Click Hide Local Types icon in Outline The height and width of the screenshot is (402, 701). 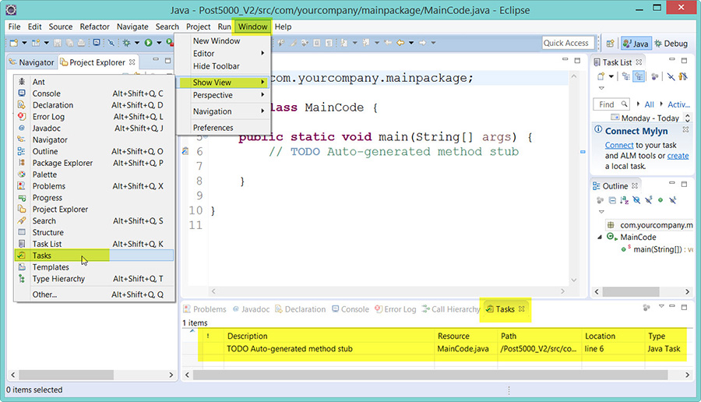coord(672,200)
